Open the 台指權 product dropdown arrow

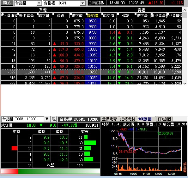click(39, 3)
